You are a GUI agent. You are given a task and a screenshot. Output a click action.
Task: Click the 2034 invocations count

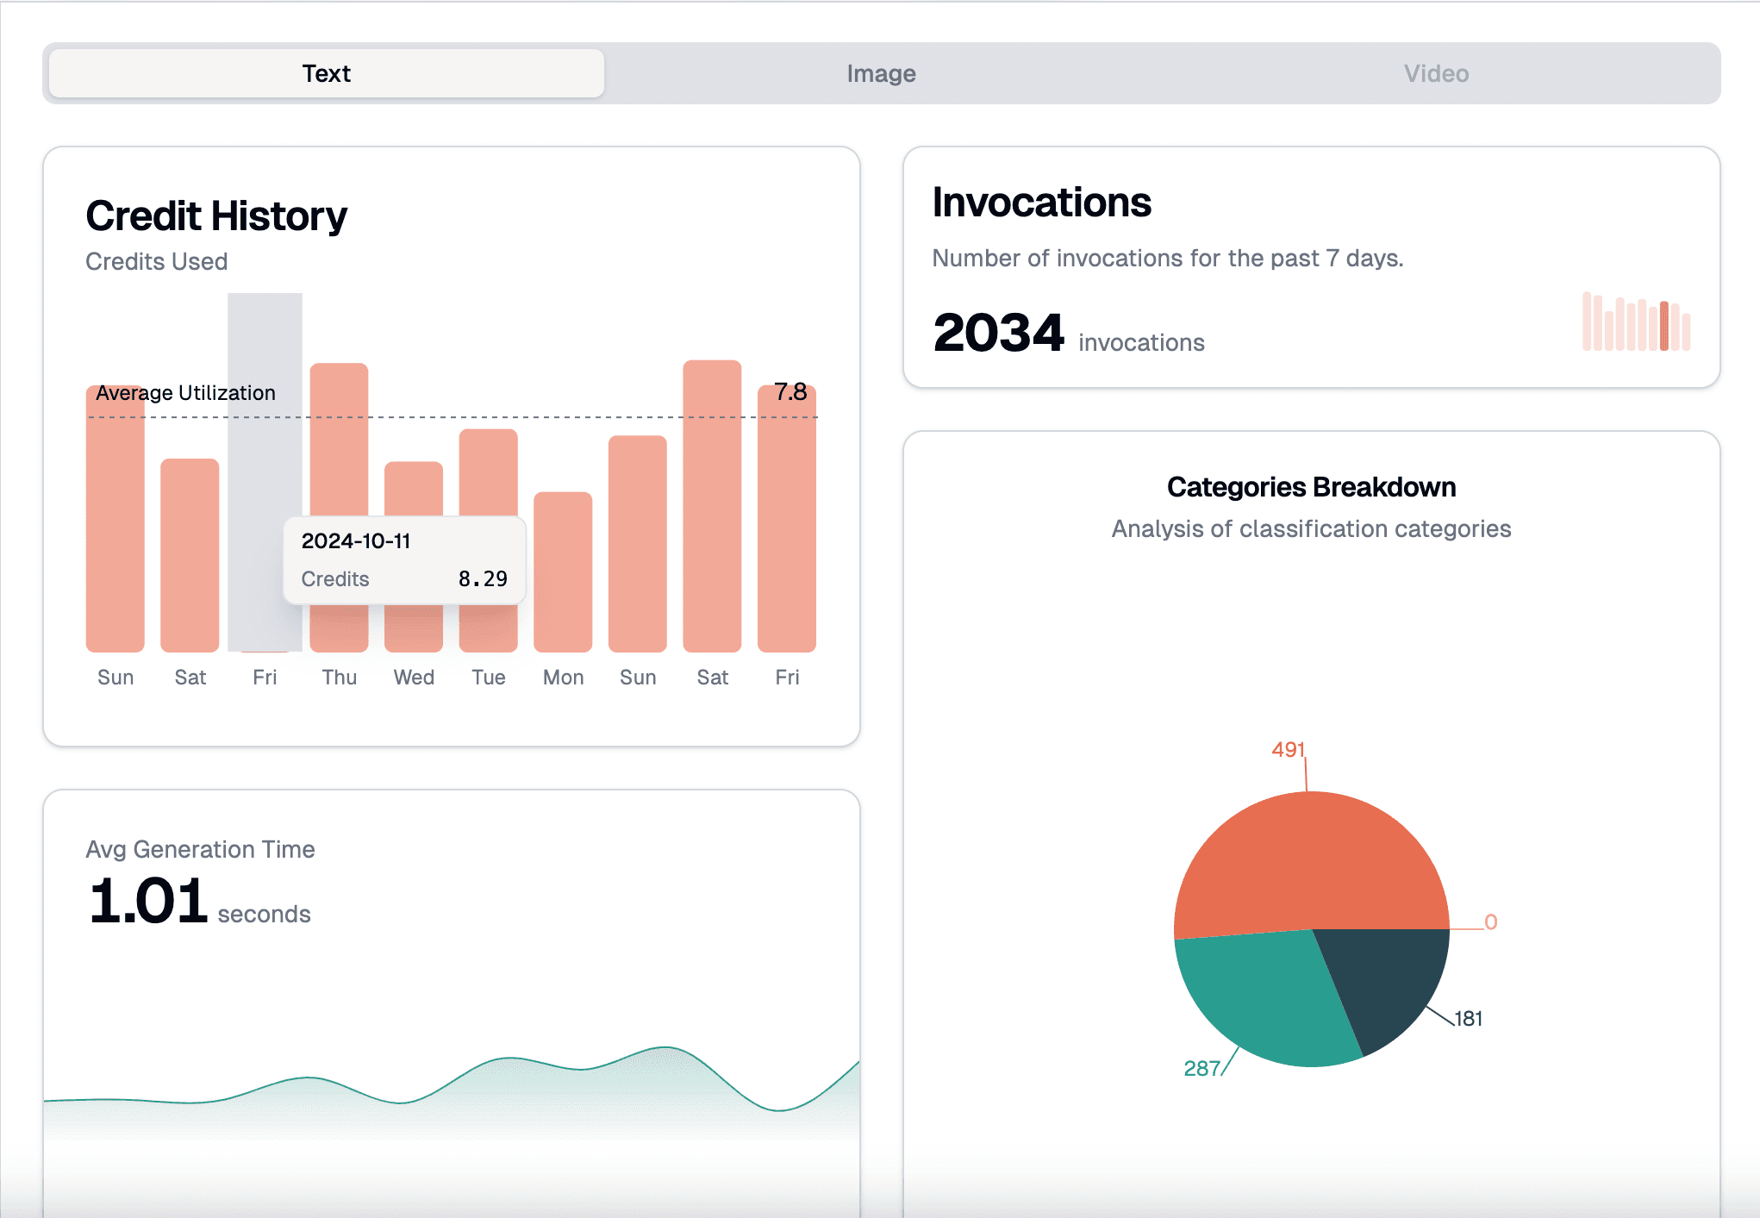pyautogui.click(x=998, y=332)
